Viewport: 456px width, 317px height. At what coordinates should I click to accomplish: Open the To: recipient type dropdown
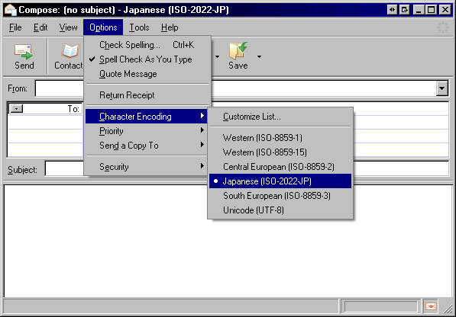(17, 109)
